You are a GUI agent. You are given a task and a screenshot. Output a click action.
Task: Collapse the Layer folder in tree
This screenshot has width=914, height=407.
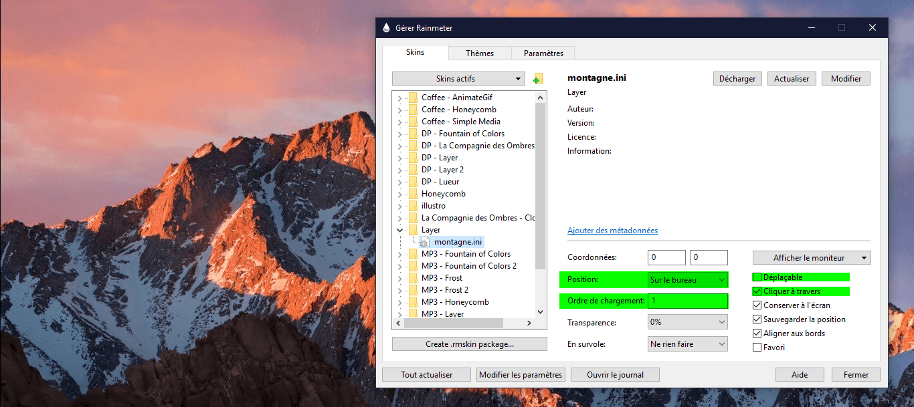pyautogui.click(x=399, y=230)
